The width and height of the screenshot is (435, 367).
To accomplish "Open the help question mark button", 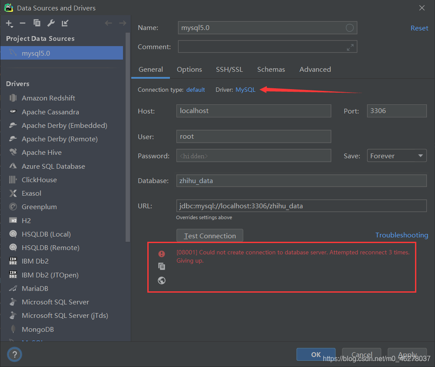I will click(14, 354).
